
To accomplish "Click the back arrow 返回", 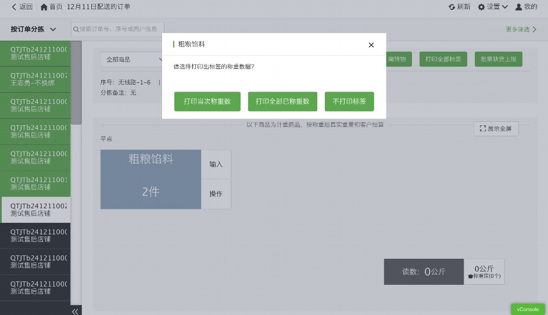I will [x=22, y=7].
